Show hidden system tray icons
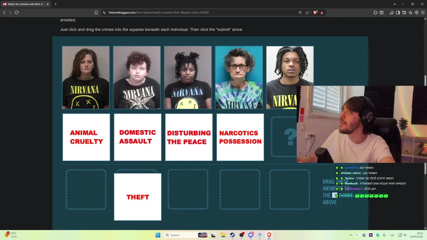Image resolution: width=427 pixels, height=240 pixels. click(x=351, y=235)
